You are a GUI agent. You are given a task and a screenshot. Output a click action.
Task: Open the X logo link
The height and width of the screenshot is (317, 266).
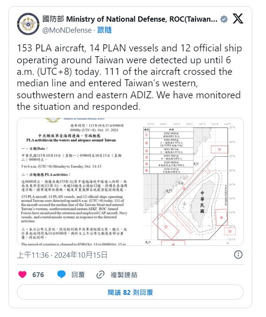point(238,19)
